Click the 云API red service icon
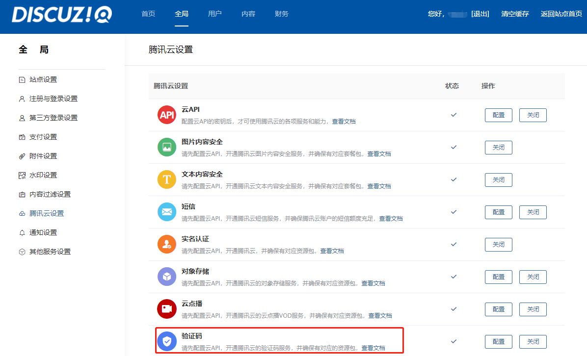This screenshot has height=356, width=587. (167, 115)
